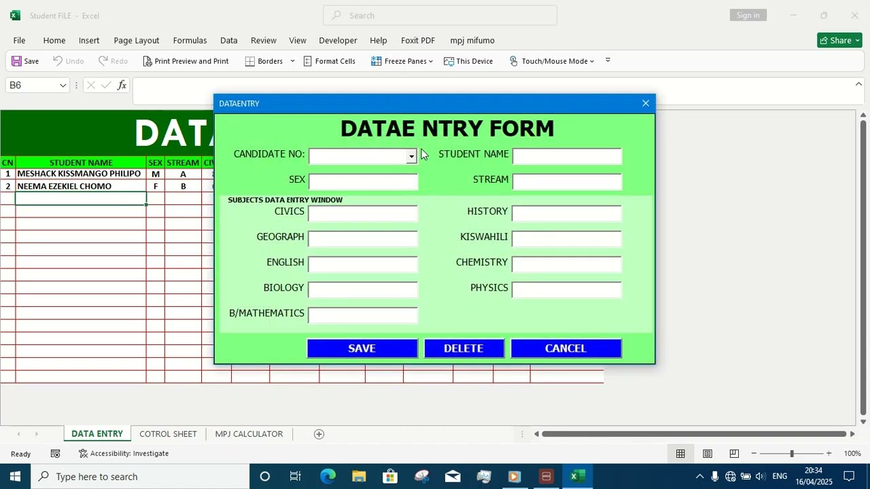The height and width of the screenshot is (489, 870).
Task: Switch to MPJ CALCULATOR sheet tab
Action: [249, 434]
